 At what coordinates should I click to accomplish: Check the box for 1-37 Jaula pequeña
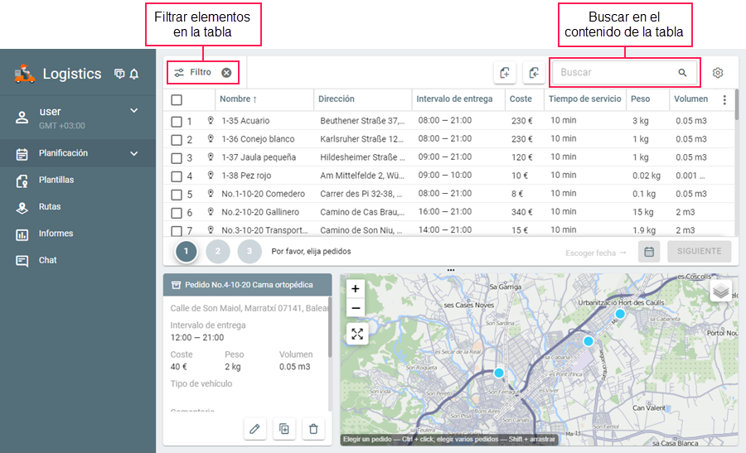click(177, 158)
